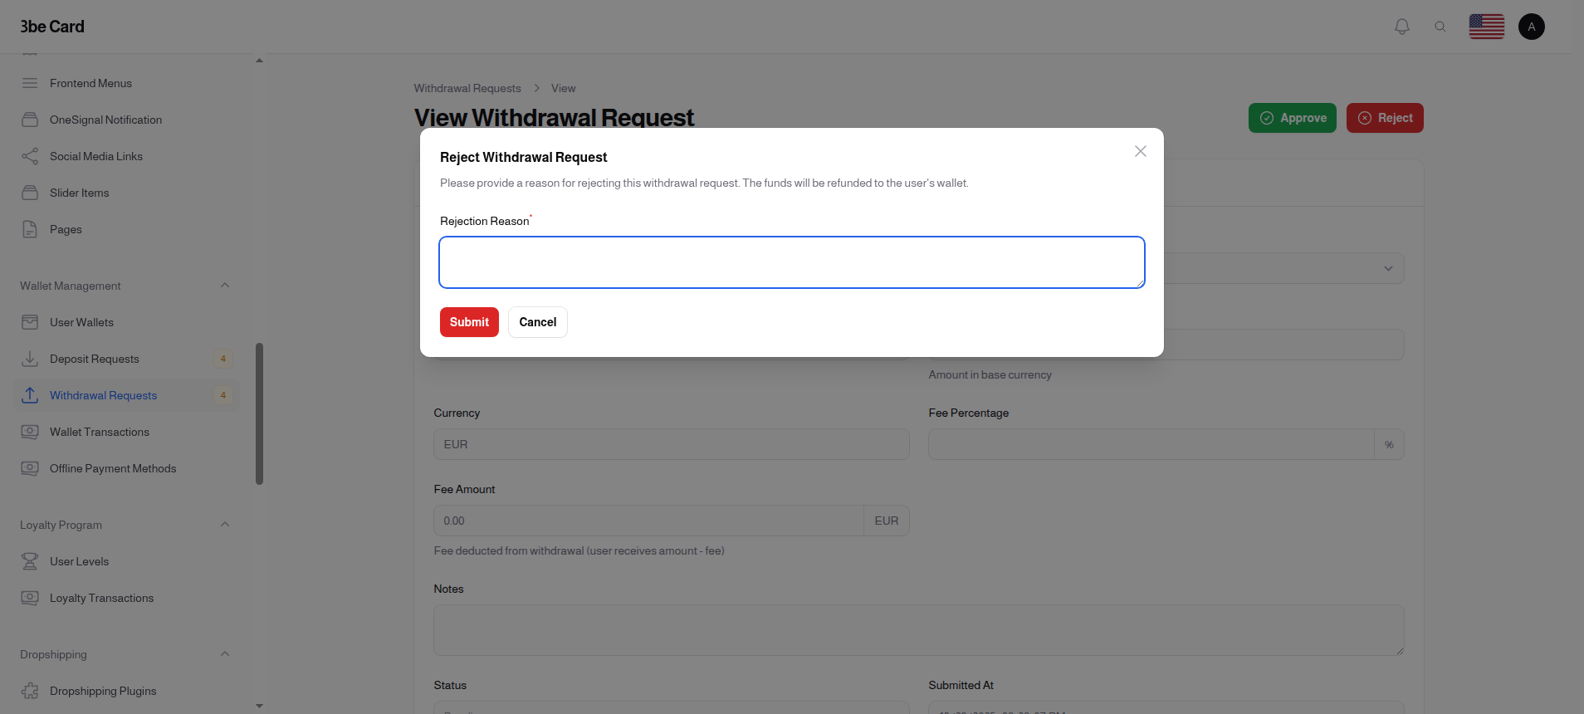Click the Slider Items icon
Image resolution: width=1584 pixels, height=714 pixels.
[30, 193]
